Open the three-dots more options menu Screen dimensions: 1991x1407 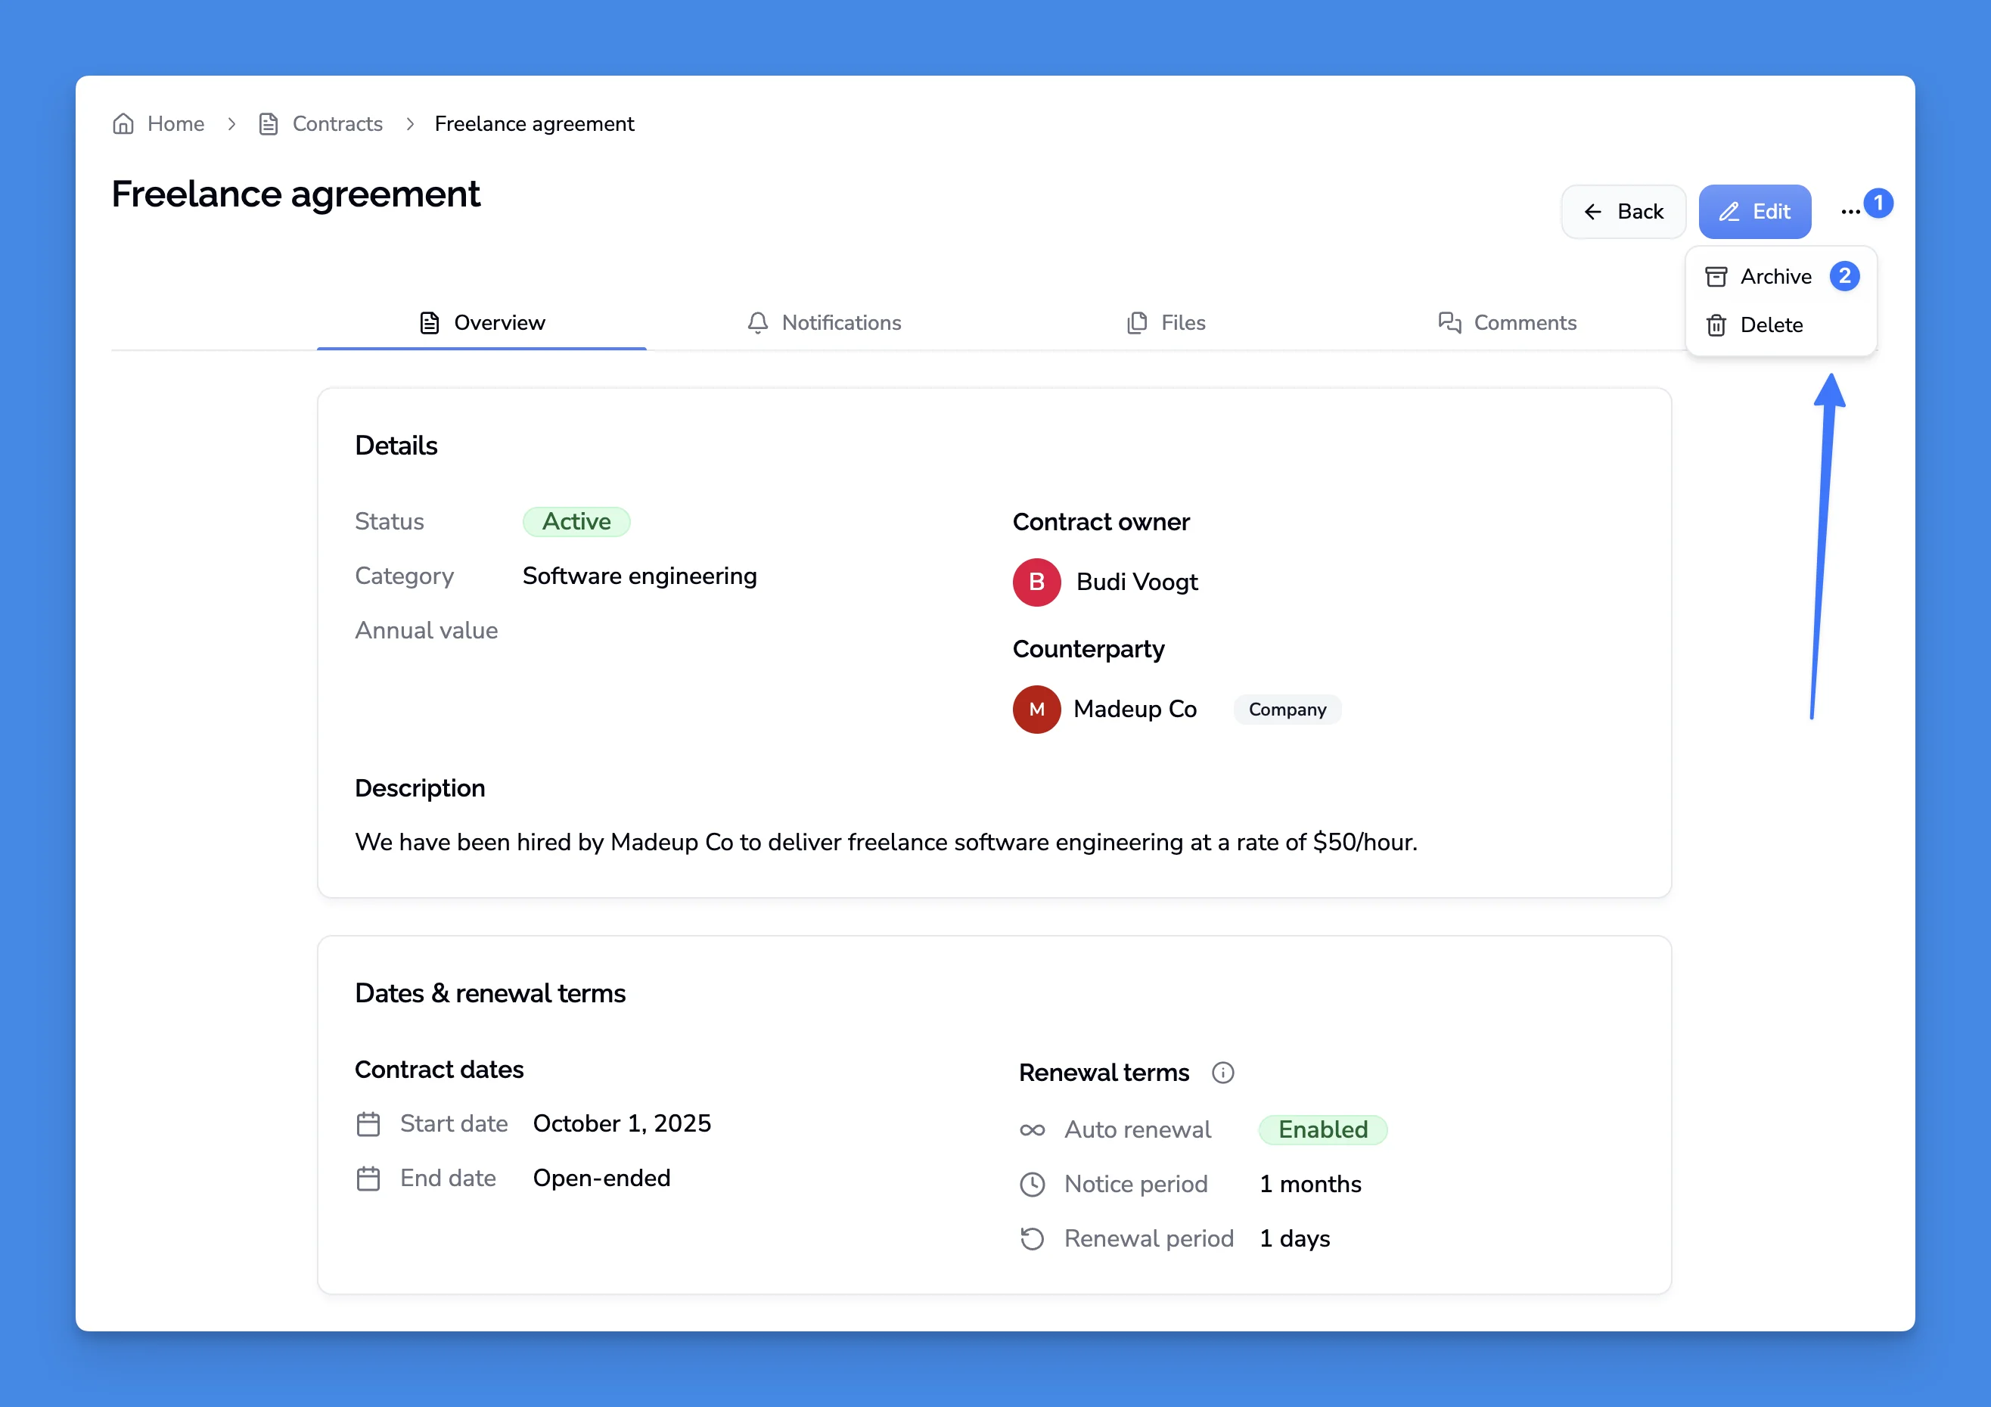[1850, 212]
